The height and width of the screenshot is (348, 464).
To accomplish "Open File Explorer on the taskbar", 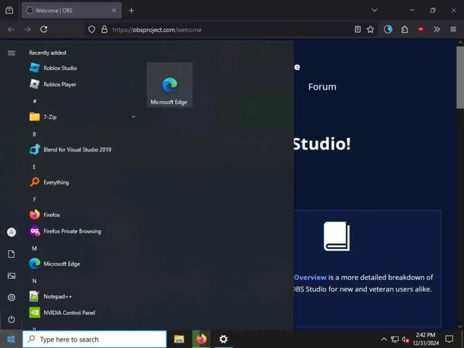I will [x=179, y=339].
